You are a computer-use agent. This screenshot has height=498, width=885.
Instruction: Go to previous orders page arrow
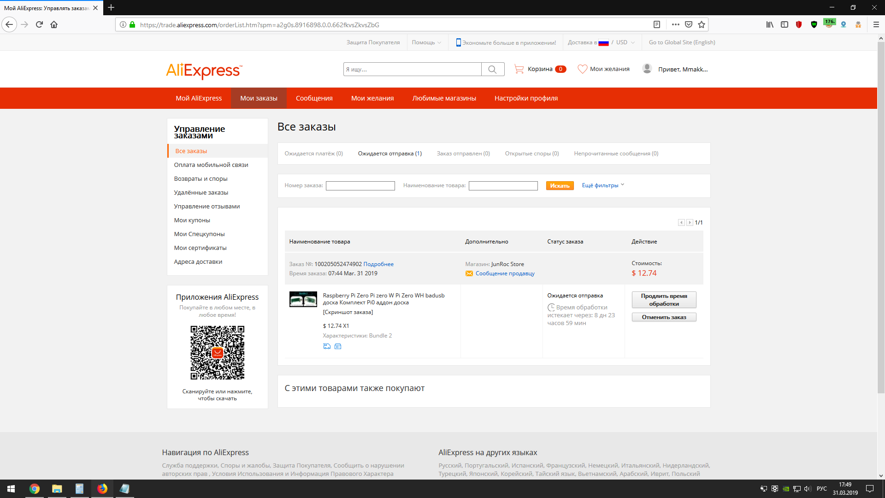click(681, 222)
